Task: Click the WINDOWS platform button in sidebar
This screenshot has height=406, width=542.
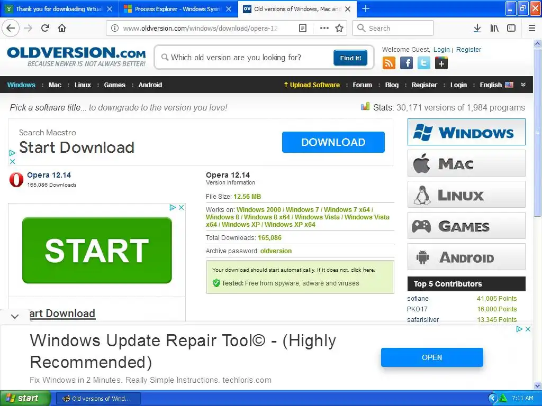Action: pos(466,132)
